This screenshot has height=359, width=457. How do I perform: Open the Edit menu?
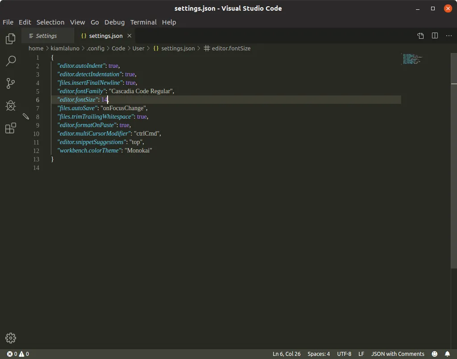point(25,22)
